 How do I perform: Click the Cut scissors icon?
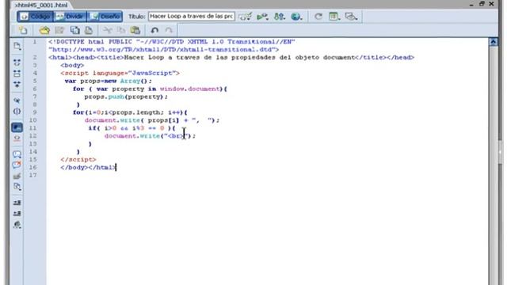pyautogui.click(x=107, y=30)
